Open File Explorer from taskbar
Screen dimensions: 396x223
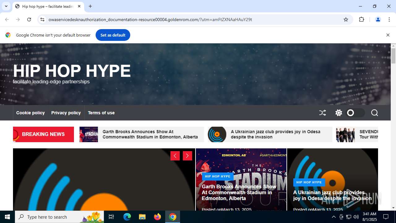click(x=142, y=217)
